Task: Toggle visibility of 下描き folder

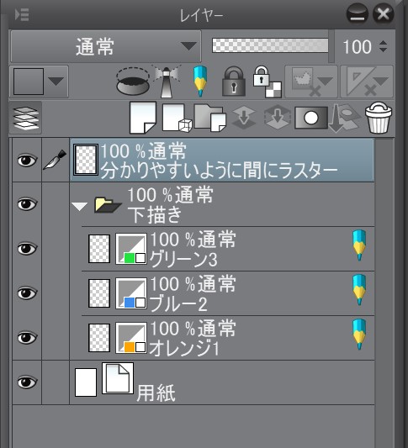Action: 27,204
